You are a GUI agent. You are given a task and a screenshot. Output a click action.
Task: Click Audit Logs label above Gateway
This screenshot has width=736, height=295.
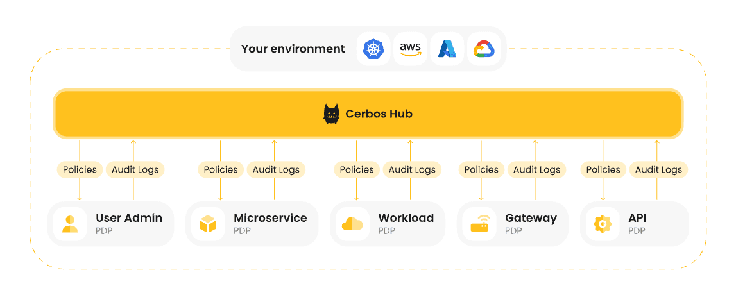tap(536, 170)
